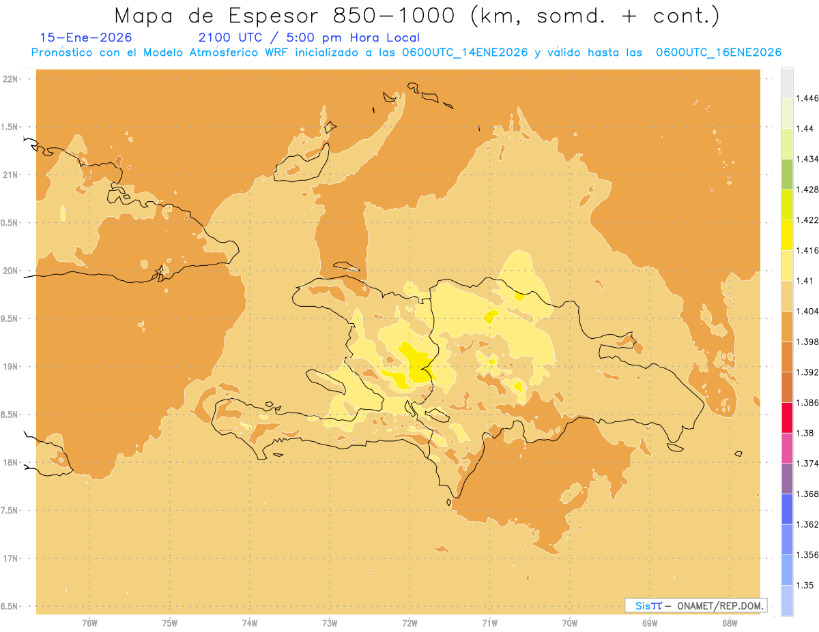
Task: Click the ONAMET/REP.DOM. credit box
Action: [696, 605]
